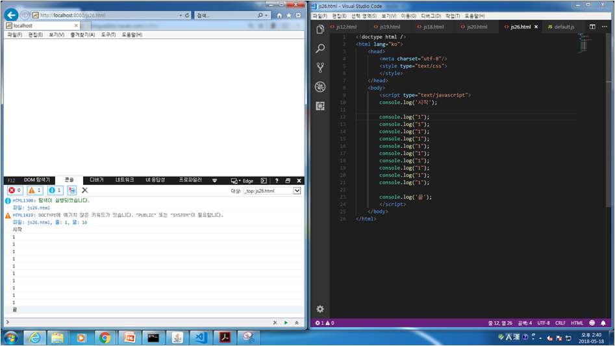Open VS Code Extensions sidebar icon

click(320, 106)
